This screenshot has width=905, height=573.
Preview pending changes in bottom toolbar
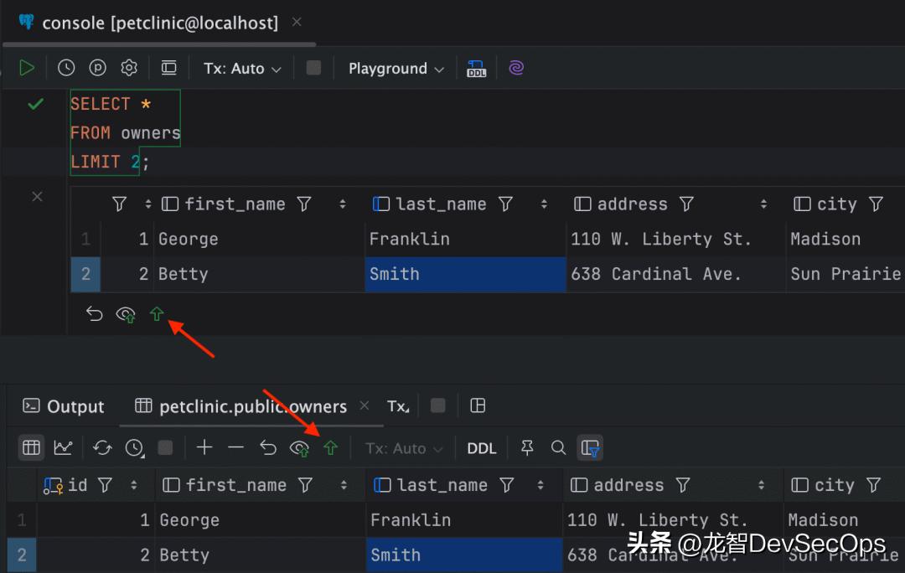[299, 448]
